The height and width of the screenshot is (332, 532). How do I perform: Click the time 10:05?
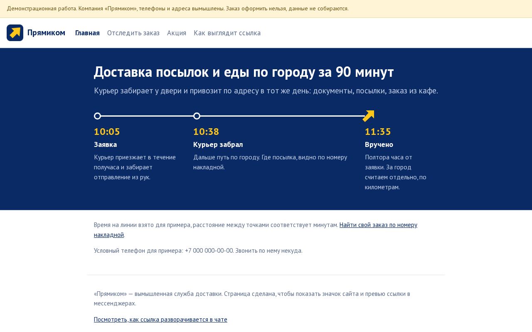[x=107, y=132]
